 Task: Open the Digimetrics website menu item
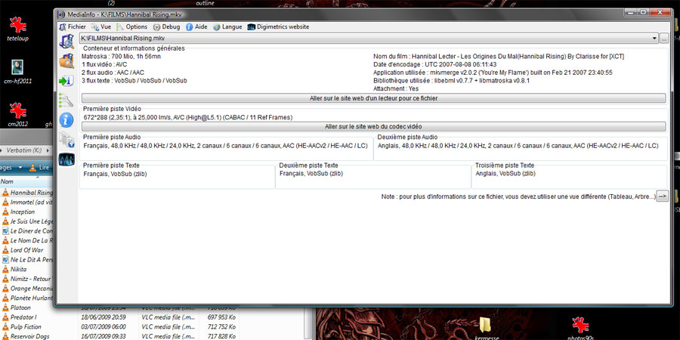coord(278,26)
